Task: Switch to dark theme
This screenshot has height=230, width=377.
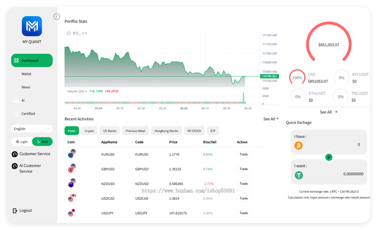Action: point(42,142)
